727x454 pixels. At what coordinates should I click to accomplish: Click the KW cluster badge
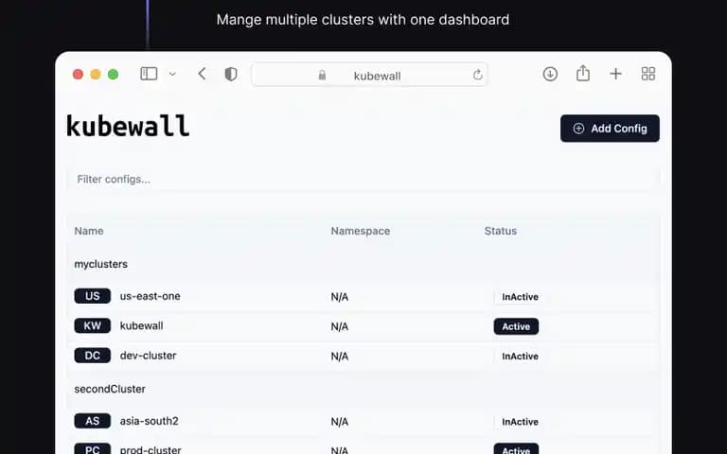click(92, 325)
